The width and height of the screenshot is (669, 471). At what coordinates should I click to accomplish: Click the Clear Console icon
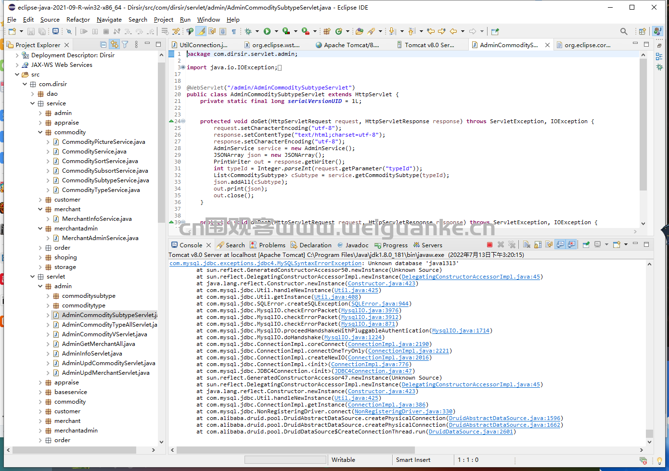click(526, 245)
